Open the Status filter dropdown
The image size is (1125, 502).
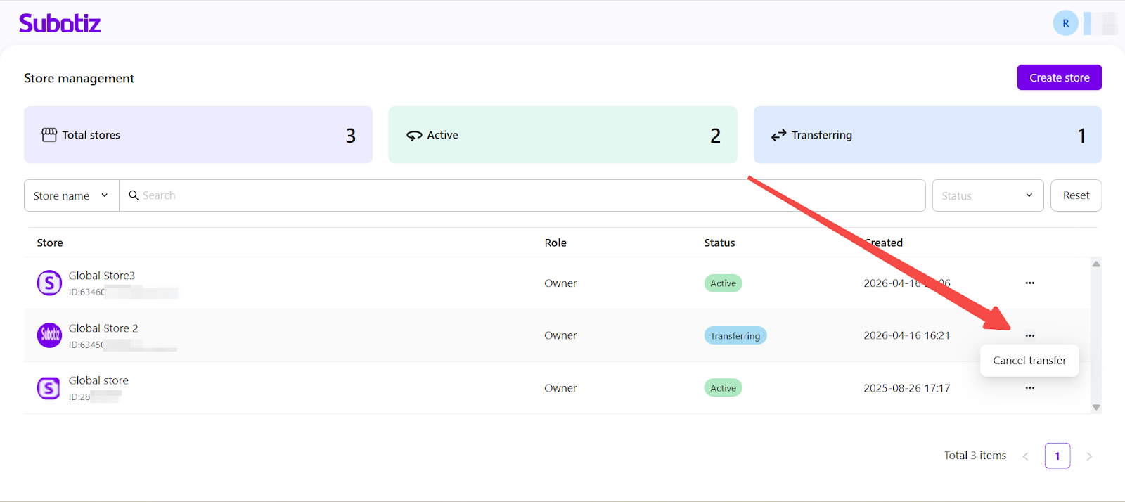click(x=987, y=195)
